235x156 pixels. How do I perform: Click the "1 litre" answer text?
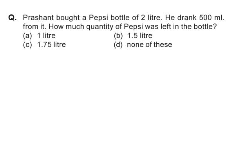(x=46, y=36)
